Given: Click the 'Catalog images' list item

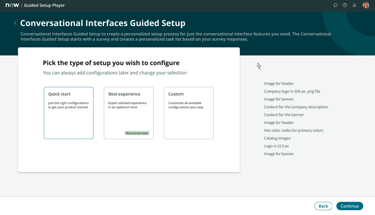Looking at the screenshot, I should [277, 138].
